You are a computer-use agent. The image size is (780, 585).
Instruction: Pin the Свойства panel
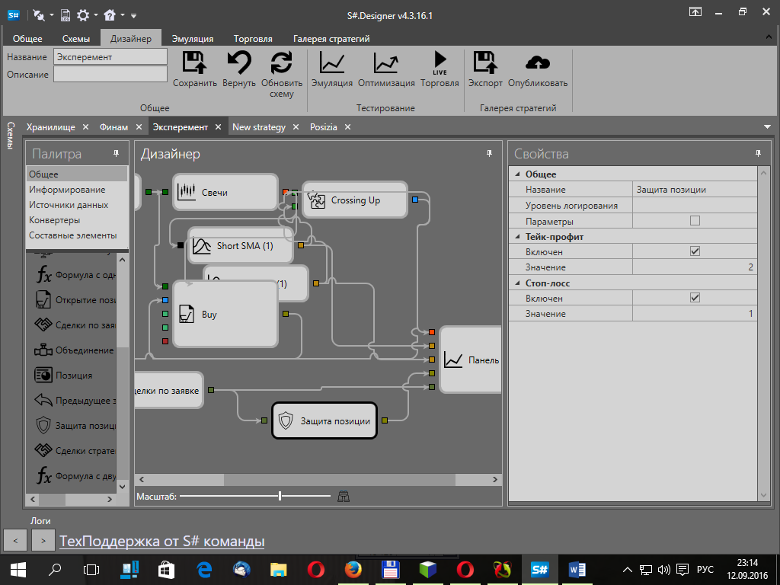758,154
